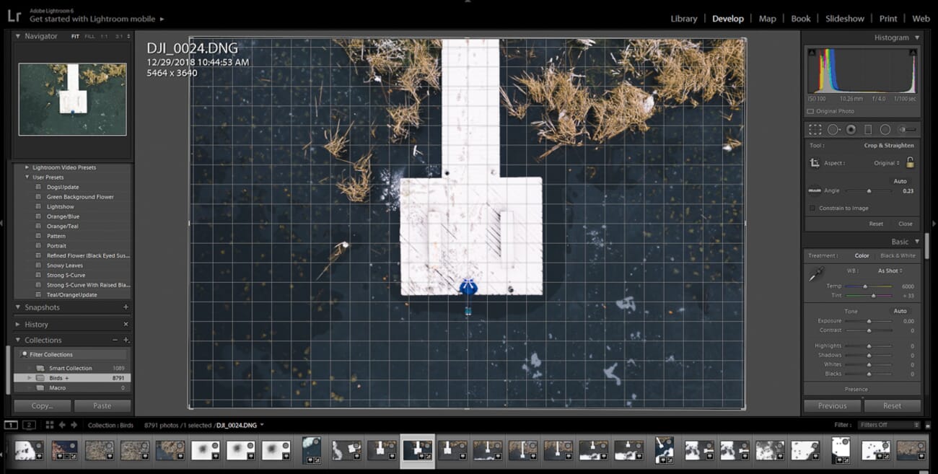The height and width of the screenshot is (474, 938).
Task: Toggle the second monitor window view
Action: (x=29, y=425)
